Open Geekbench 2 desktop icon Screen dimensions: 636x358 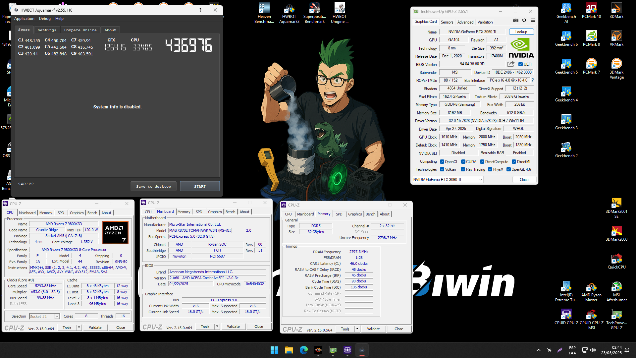tap(566, 150)
